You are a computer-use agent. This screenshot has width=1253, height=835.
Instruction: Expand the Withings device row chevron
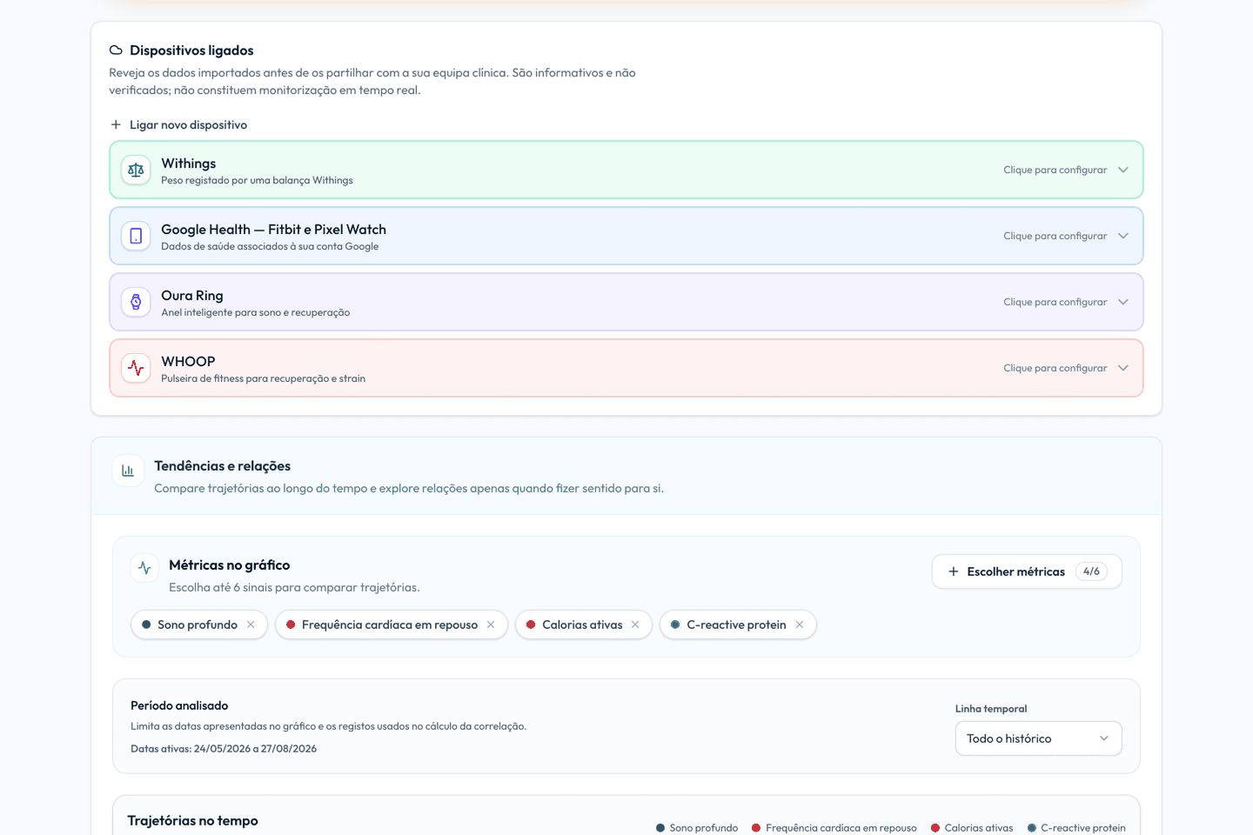1123,170
